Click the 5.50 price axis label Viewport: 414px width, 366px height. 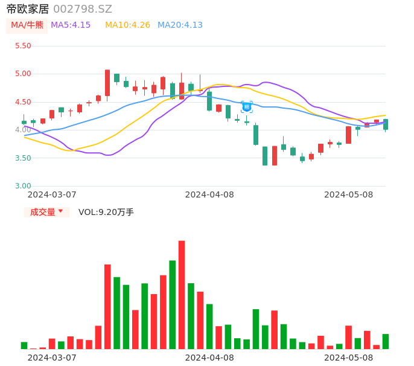coord(23,46)
